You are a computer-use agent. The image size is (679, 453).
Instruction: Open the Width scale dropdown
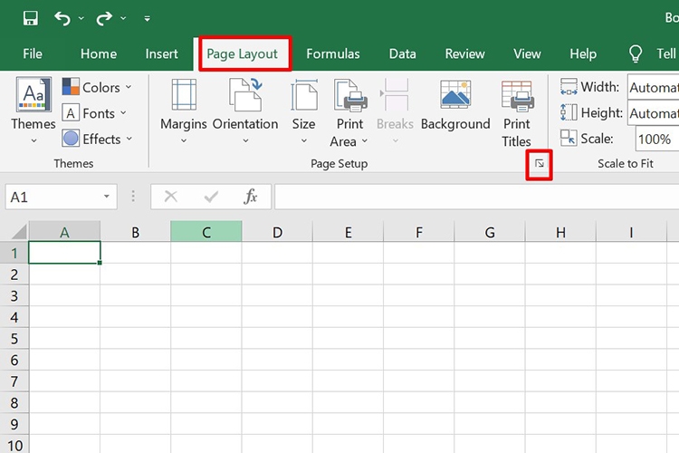point(653,87)
